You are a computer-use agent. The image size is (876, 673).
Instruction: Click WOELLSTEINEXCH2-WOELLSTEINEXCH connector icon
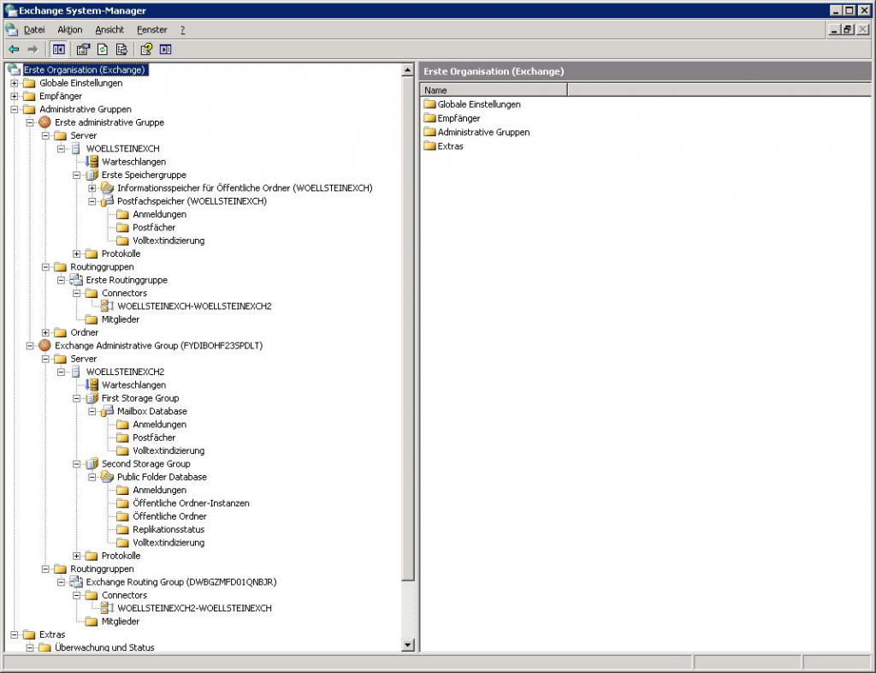pyautogui.click(x=107, y=608)
